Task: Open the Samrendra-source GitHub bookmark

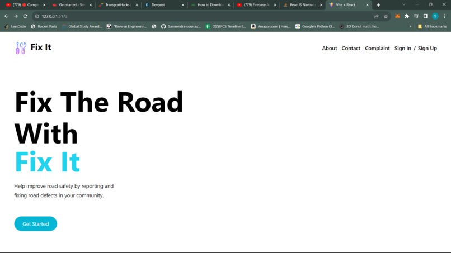Action: click(x=181, y=26)
